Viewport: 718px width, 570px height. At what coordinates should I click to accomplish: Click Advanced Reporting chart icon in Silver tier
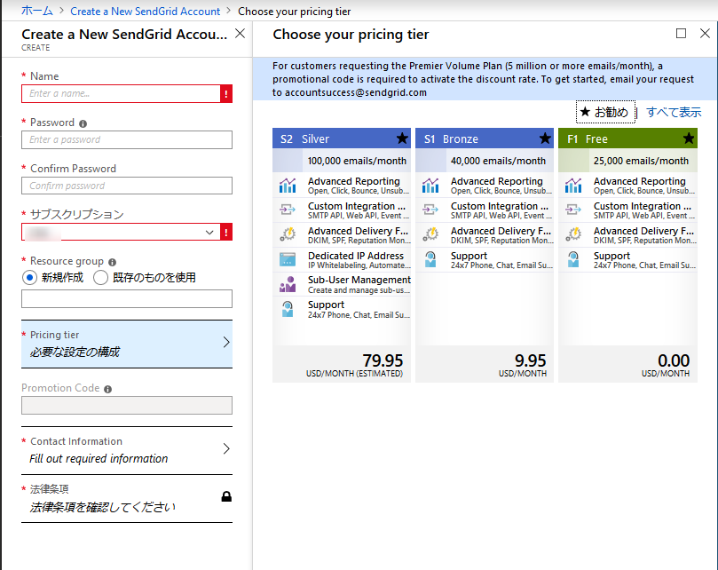point(288,185)
